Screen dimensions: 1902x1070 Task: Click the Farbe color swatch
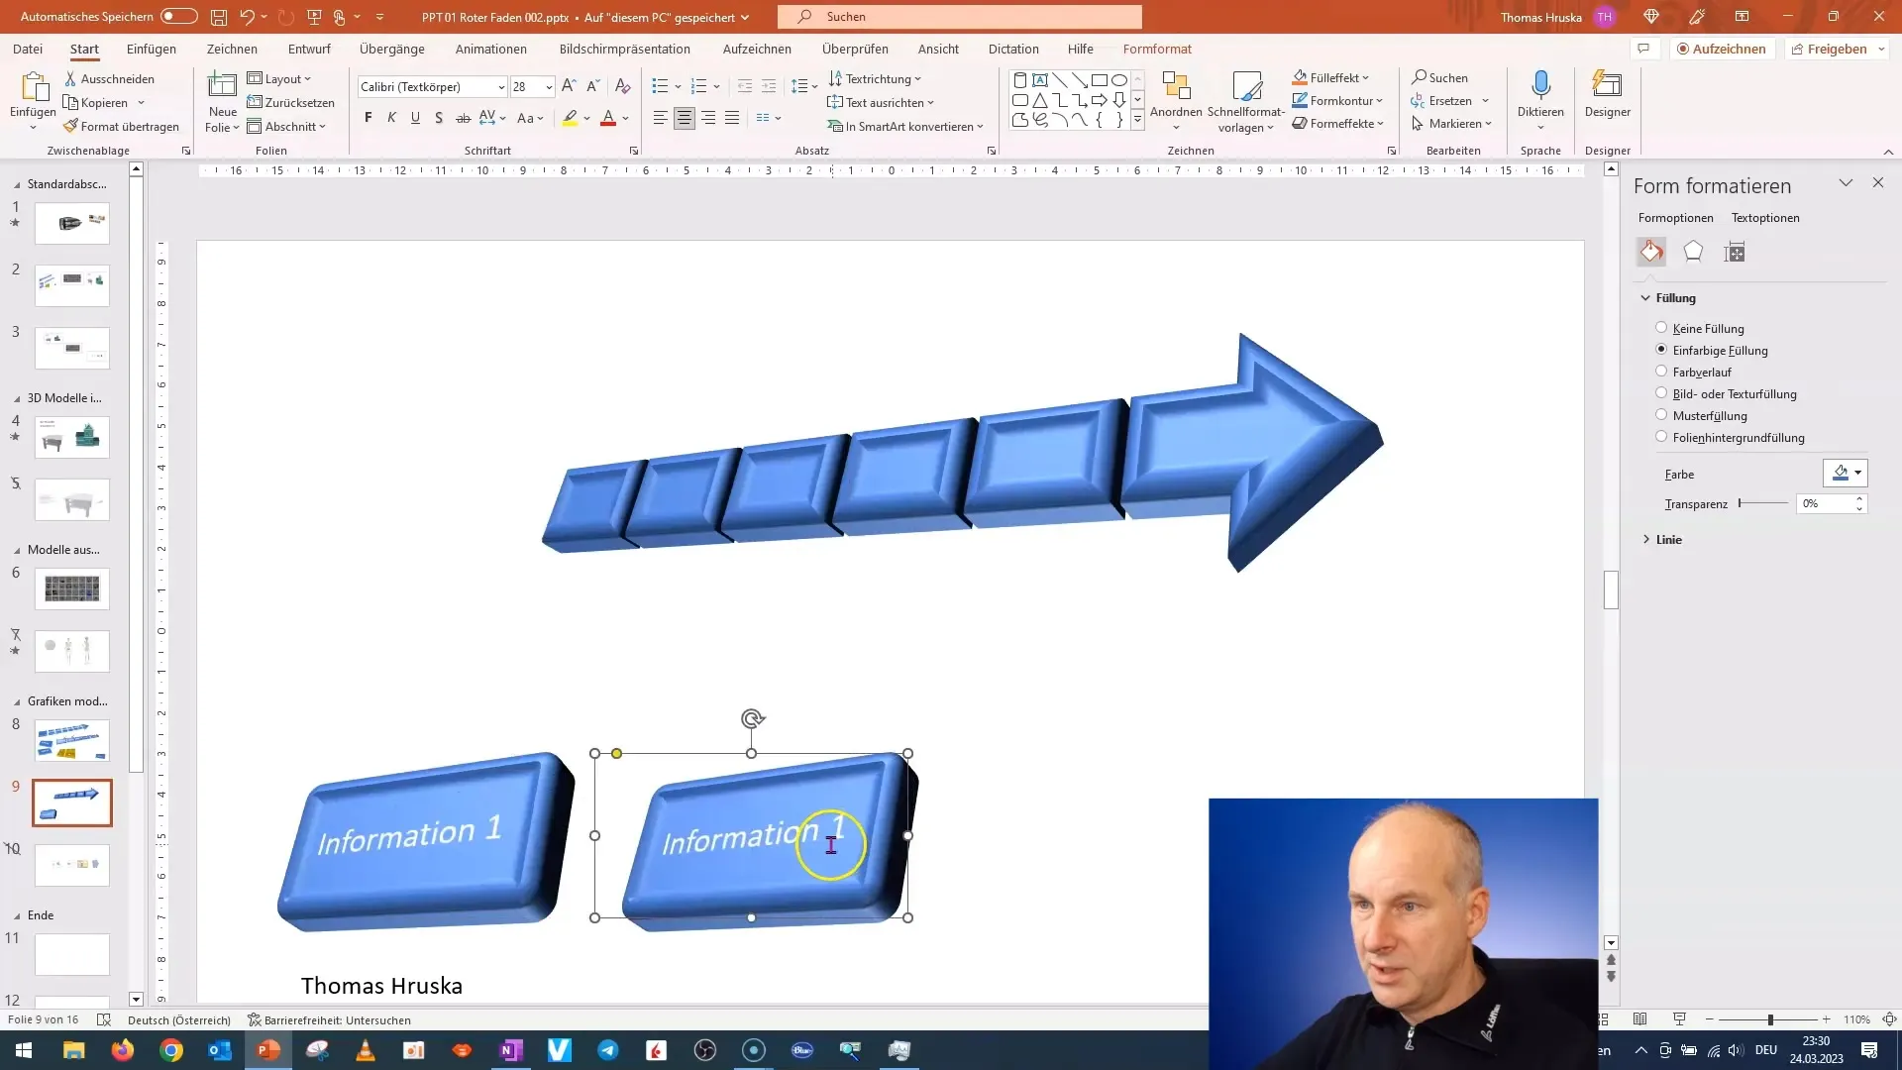(1840, 473)
